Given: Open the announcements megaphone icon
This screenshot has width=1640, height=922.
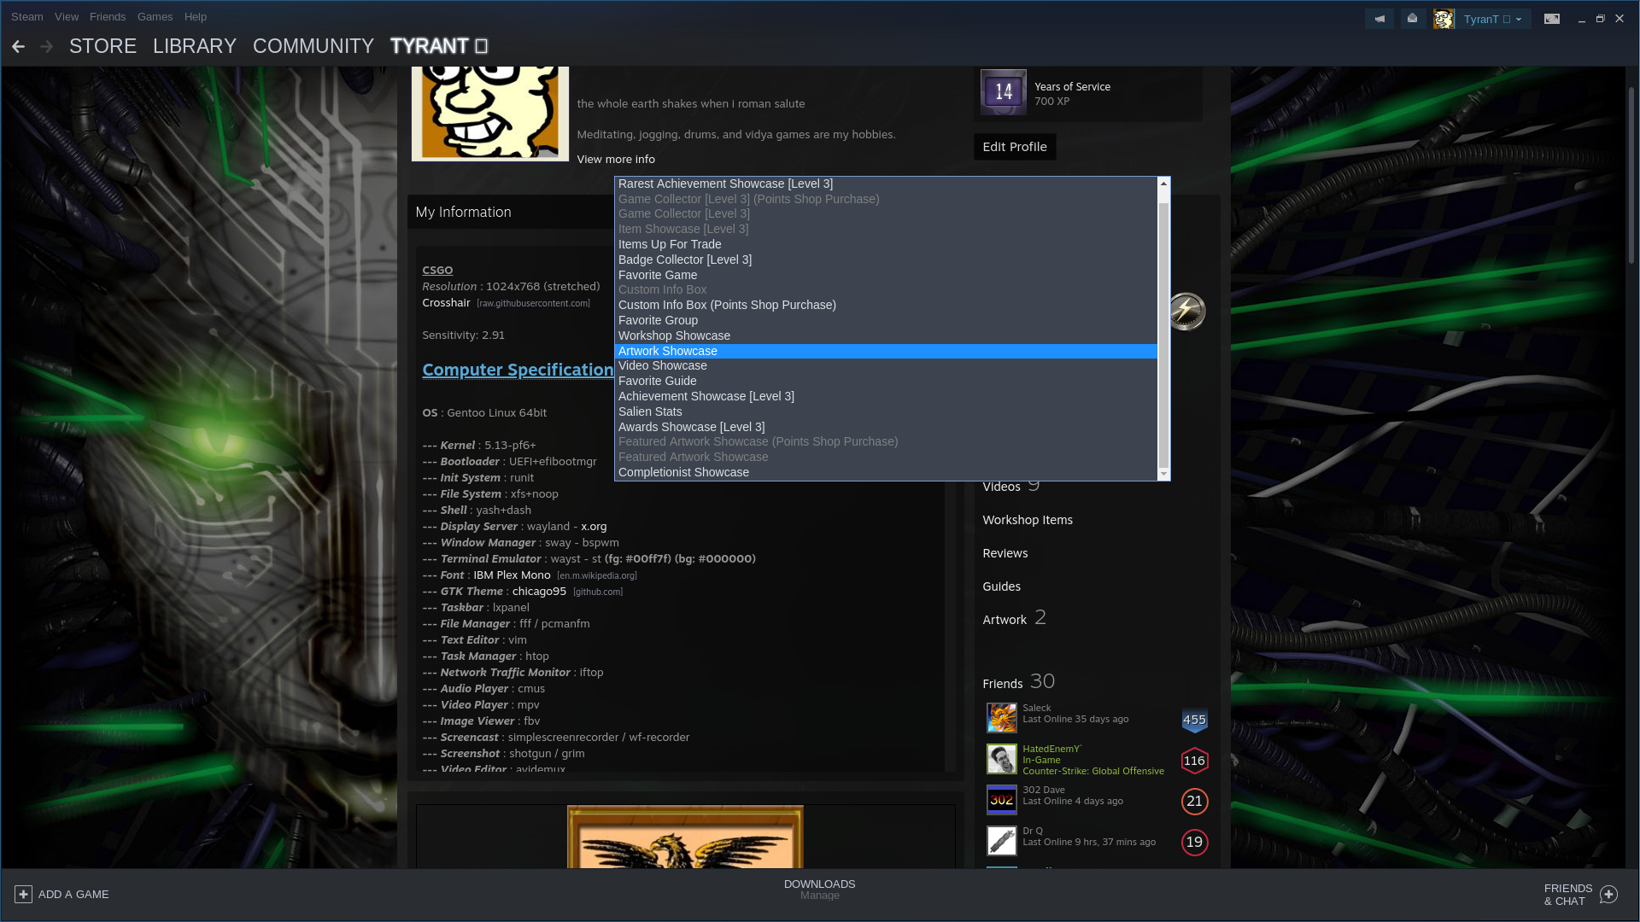Looking at the screenshot, I should [1379, 19].
